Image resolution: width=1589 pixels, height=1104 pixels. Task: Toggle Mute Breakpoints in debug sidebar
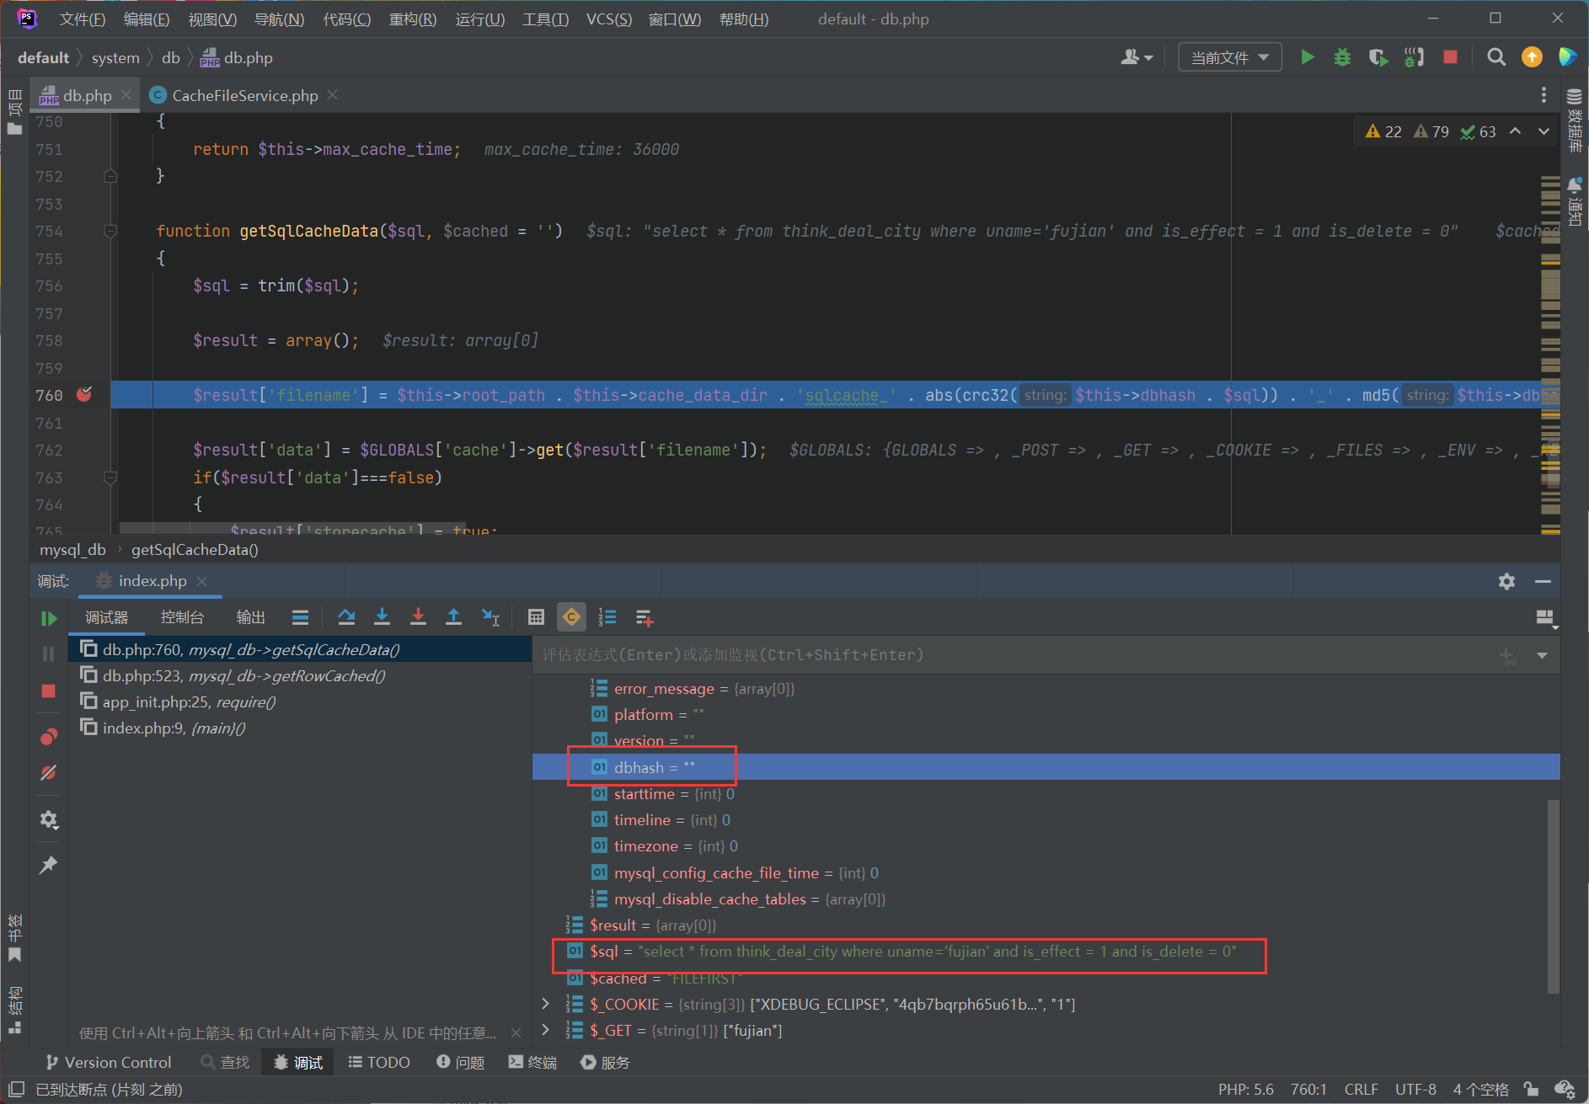49,773
